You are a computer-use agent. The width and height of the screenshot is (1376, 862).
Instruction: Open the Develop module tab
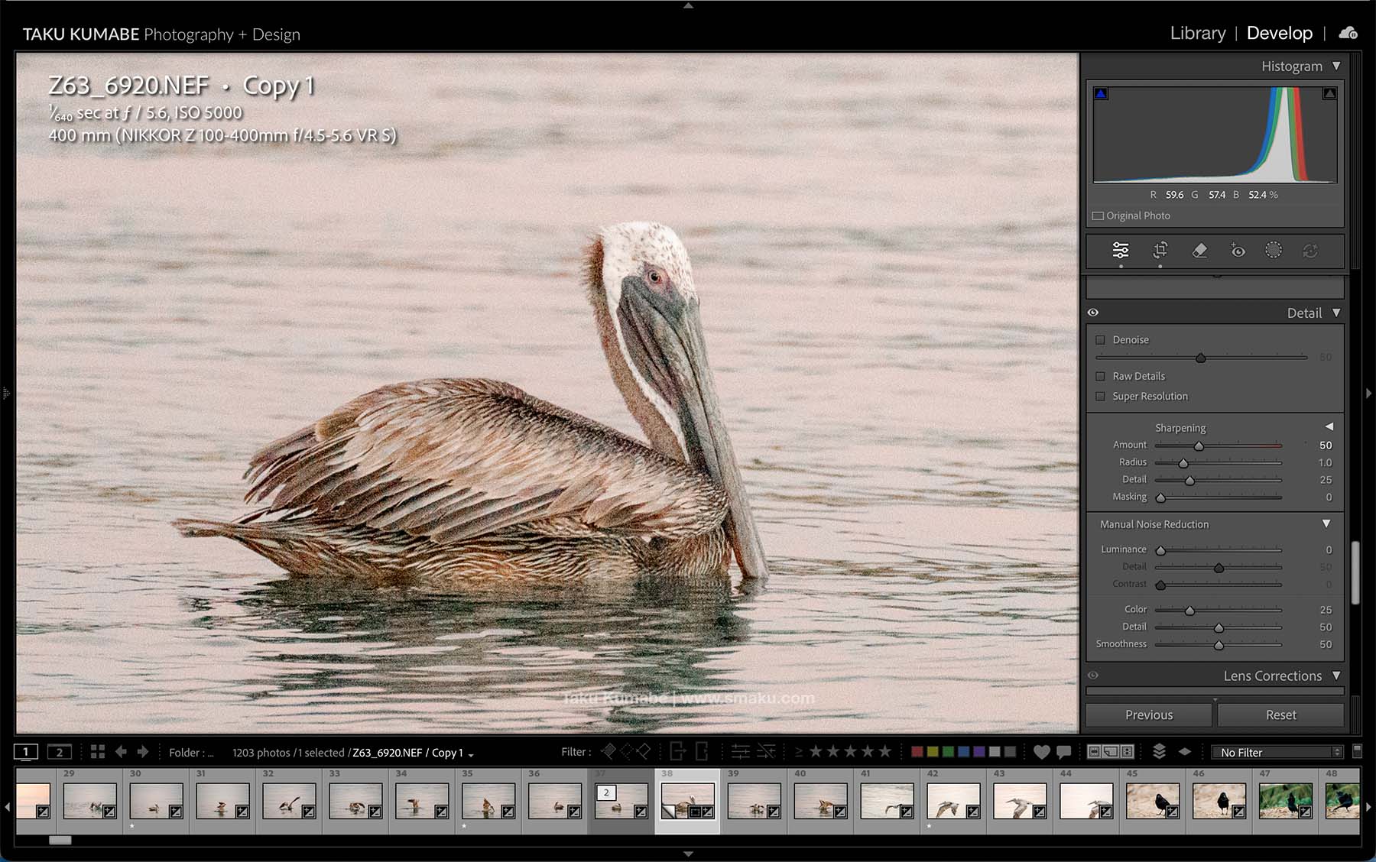click(x=1279, y=34)
